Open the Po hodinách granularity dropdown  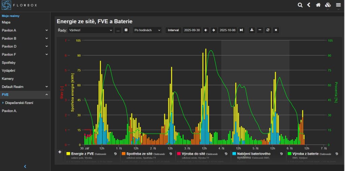pos(147,30)
